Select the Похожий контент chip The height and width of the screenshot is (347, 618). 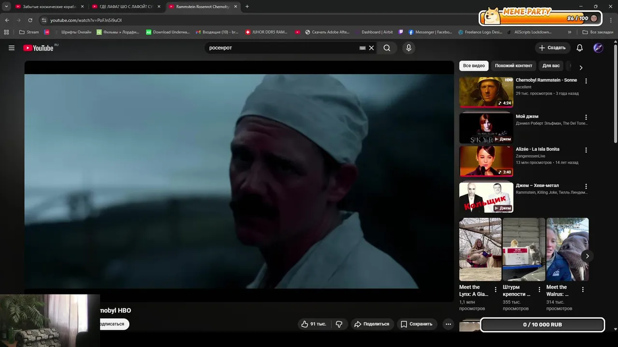513,66
